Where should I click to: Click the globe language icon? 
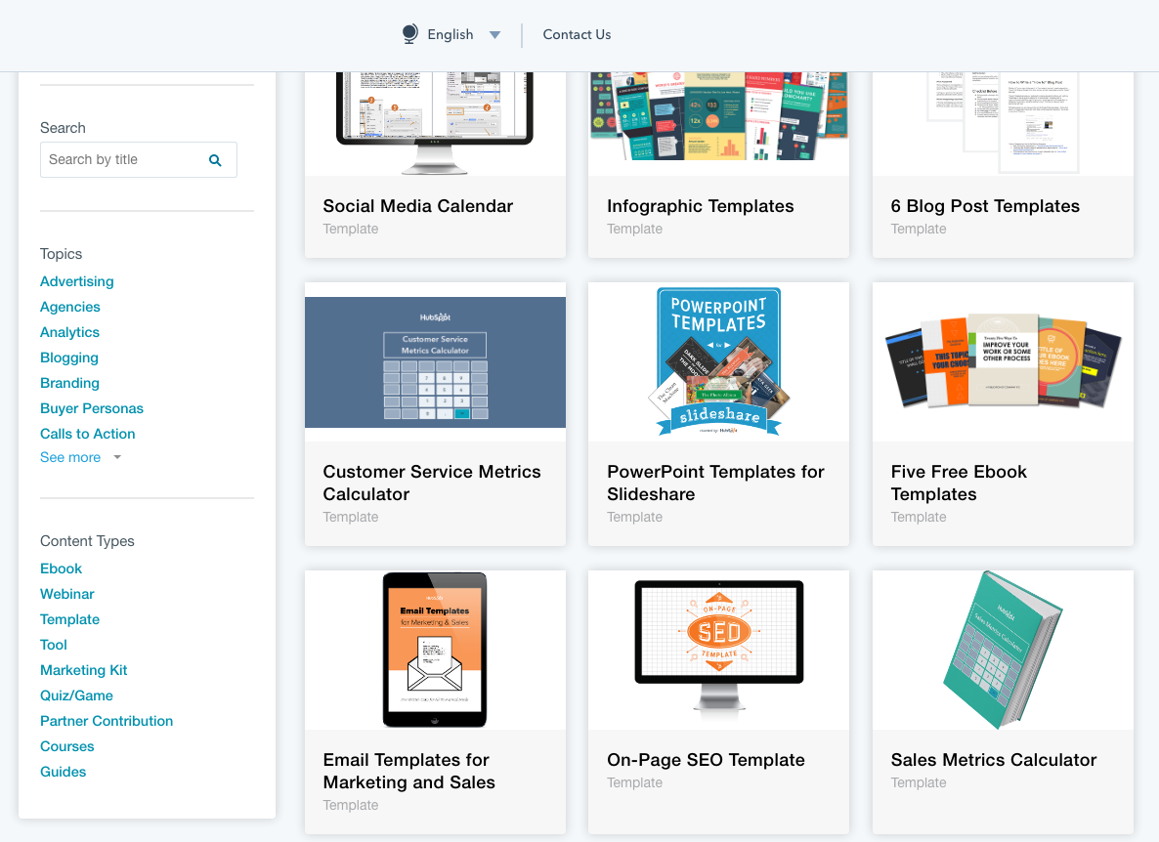point(410,34)
